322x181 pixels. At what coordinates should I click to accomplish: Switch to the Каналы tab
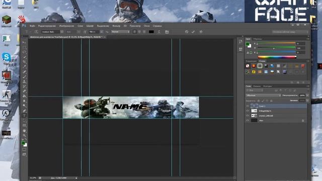click(257, 86)
